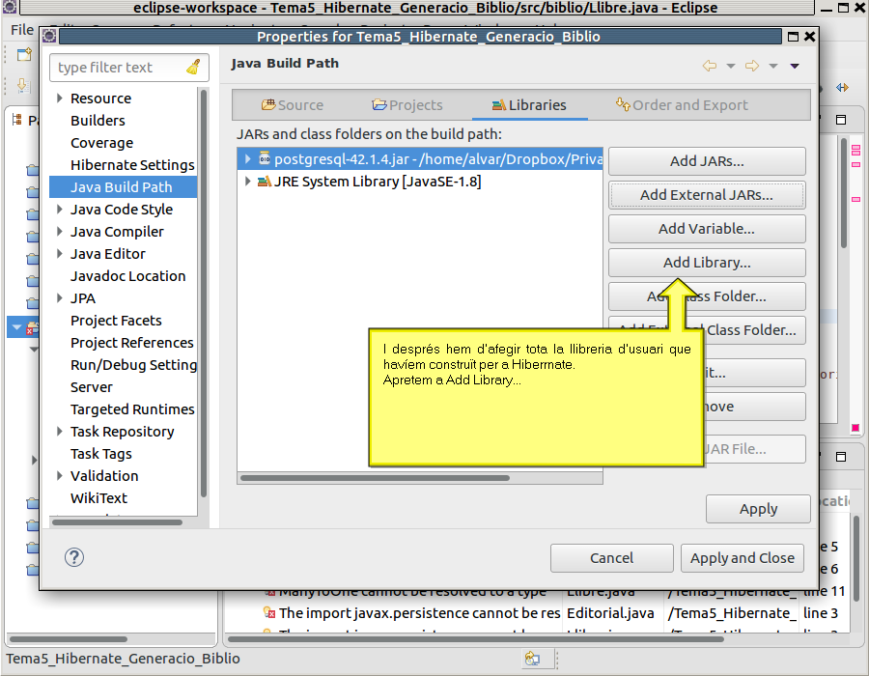This screenshot has height=676, width=869.
Task: Expand the Task Repository node
Action: point(60,431)
